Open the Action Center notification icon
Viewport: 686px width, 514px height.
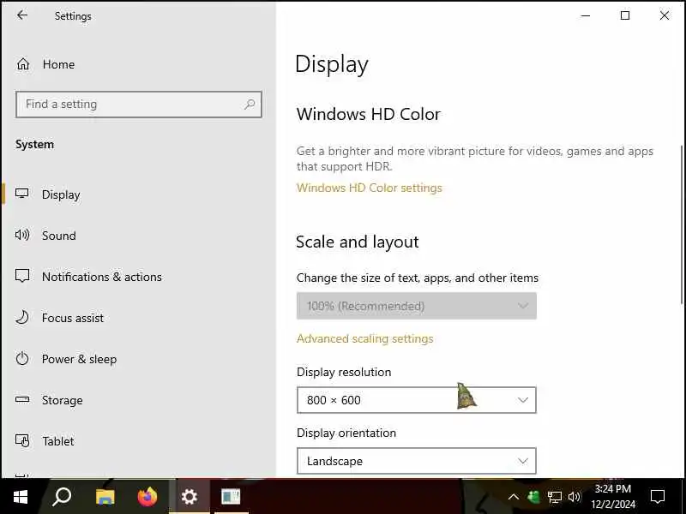658,497
